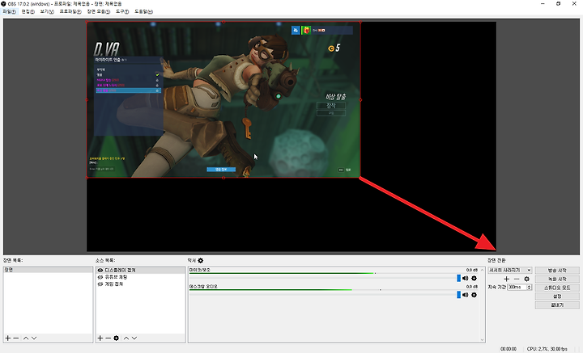
Task: Remove selected scene with minus icon
Action: [x=15, y=338]
